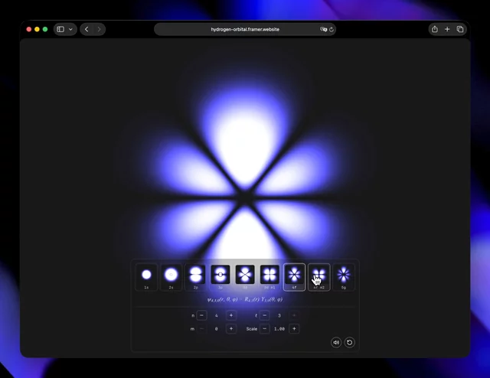Select the 2s orbital preset thumbnail

[x=171, y=277]
